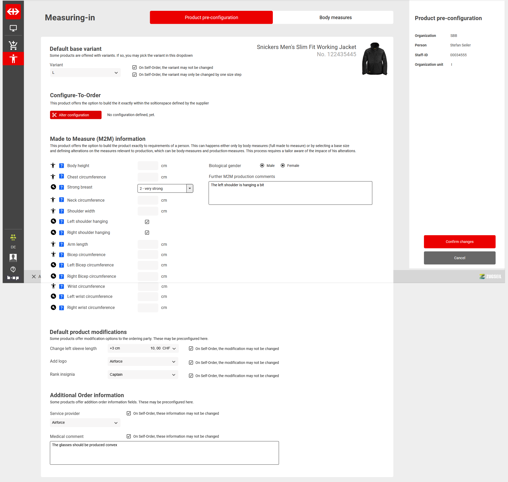
Task: Click the help question sidebar icon
Action: pyautogui.click(x=13, y=269)
